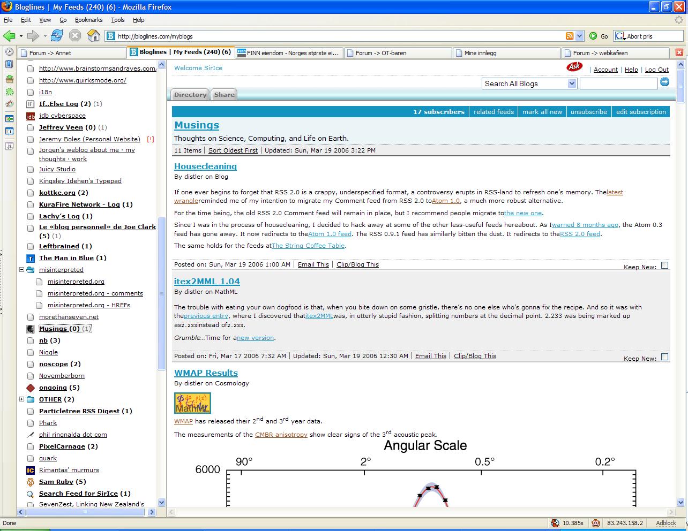Reload the page with the Refresh icon

(x=57, y=36)
